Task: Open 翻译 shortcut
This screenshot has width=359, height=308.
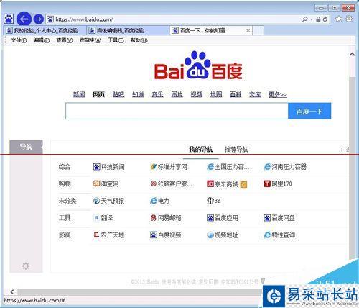Action: tap(103, 218)
